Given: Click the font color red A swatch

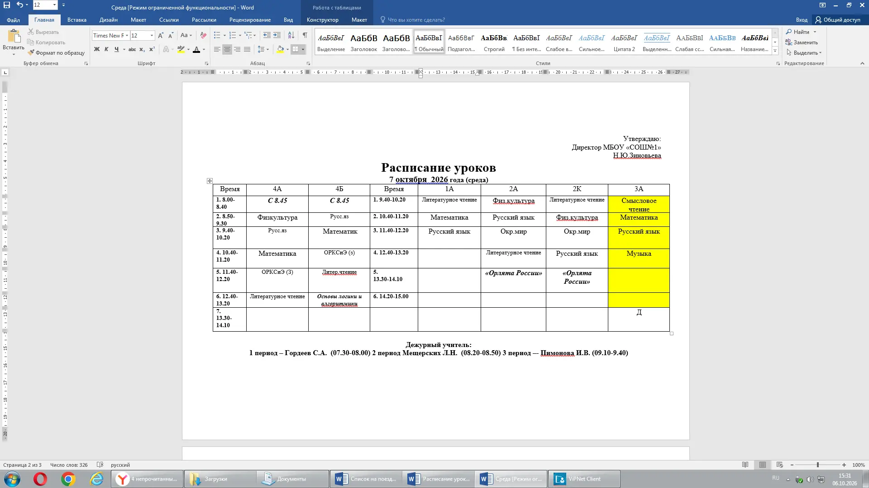Looking at the screenshot, I should pyautogui.click(x=196, y=49).
